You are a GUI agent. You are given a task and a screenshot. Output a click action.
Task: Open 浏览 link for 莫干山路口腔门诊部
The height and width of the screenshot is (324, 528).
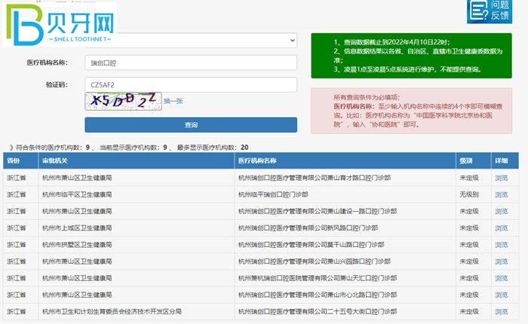click(x=502, y=244)
